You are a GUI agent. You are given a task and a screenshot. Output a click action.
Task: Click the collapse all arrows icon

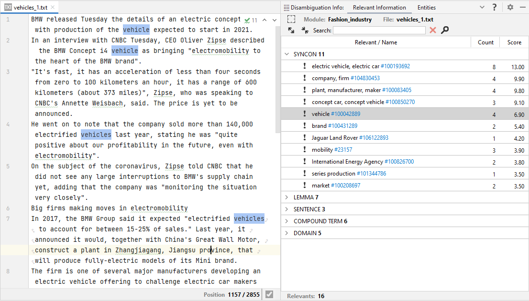tap(305, 30)
